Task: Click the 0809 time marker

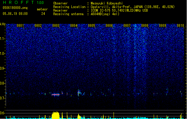Action: 163,26
